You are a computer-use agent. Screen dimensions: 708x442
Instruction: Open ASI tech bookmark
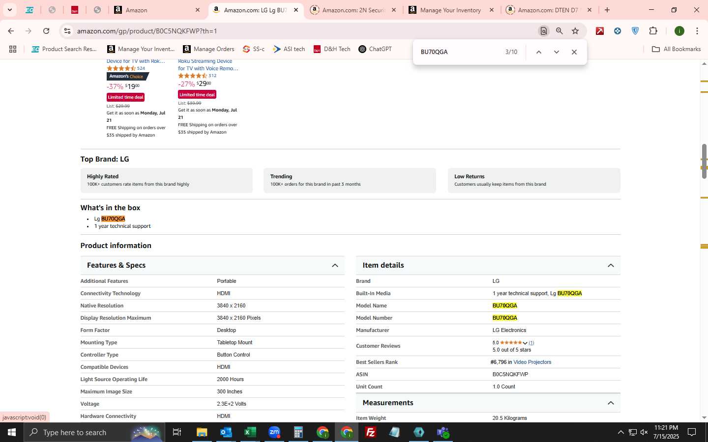click(x=289, y=49)
